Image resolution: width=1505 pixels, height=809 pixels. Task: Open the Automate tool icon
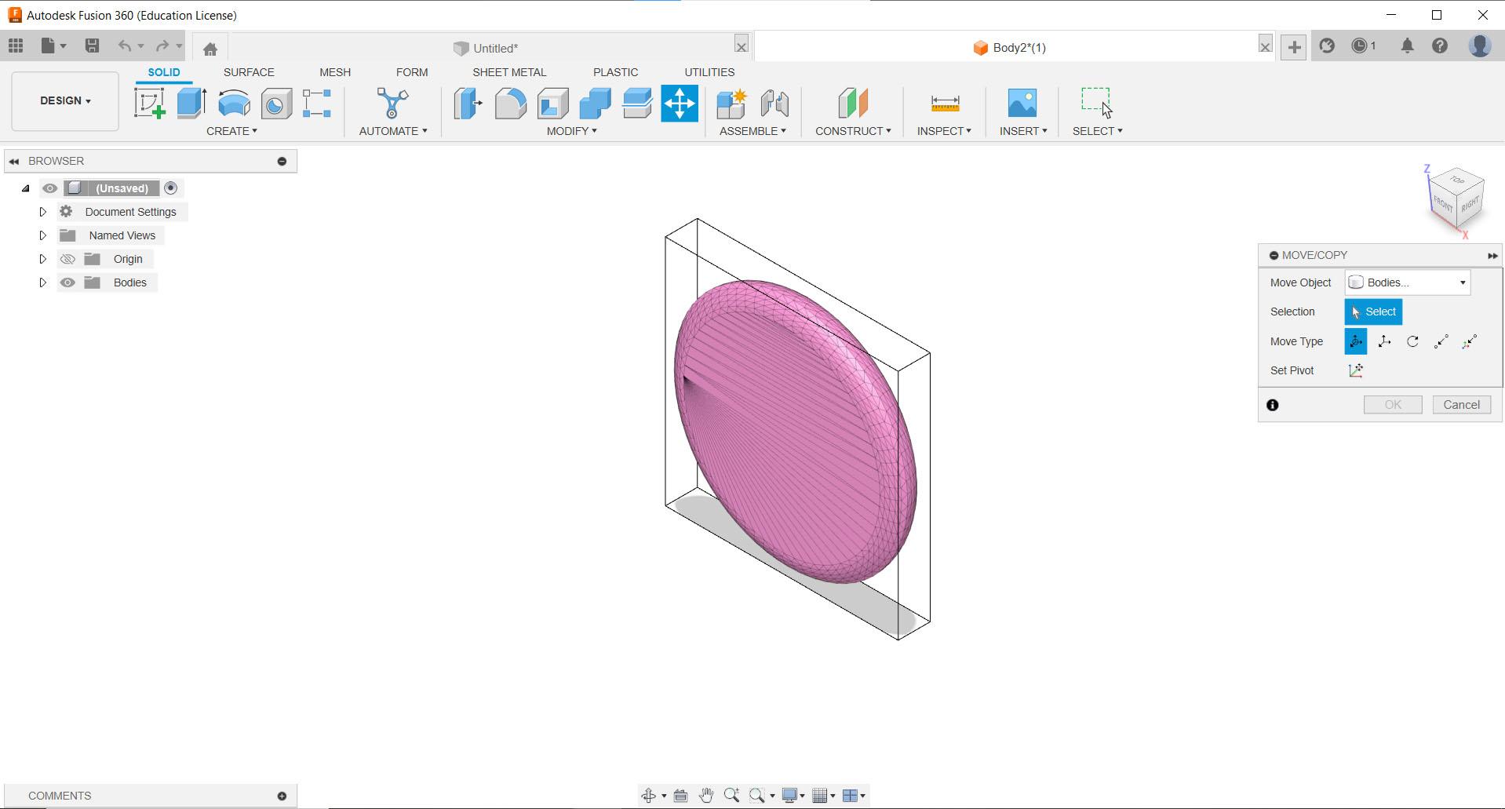[392, 103]
